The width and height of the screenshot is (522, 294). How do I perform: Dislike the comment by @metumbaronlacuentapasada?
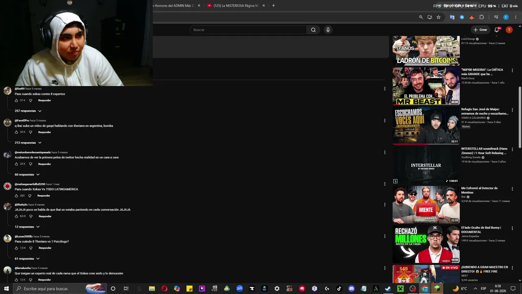click(31, 164)
